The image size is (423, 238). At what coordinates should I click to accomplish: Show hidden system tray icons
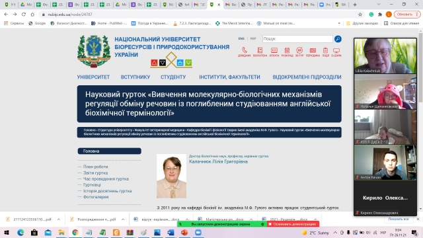[x=335, y=232]
